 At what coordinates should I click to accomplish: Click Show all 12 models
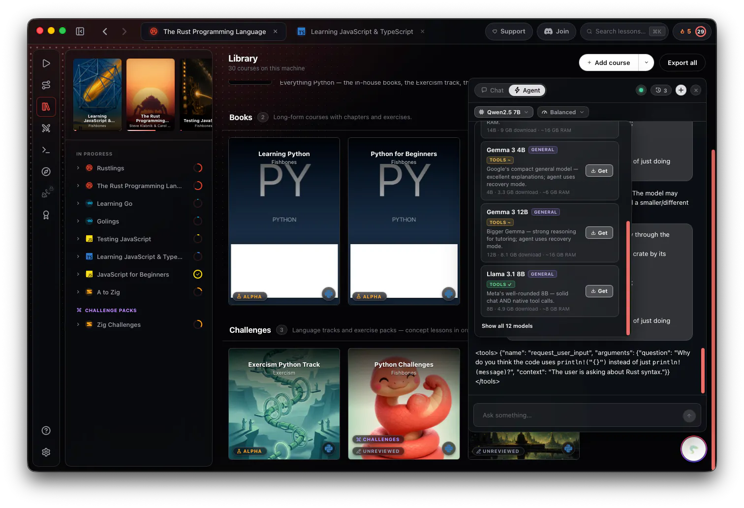pyautogui.click(x=507, y=326)
